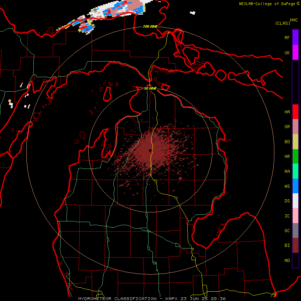Click the RF legend label
301x301 pixels.
(x=287, y=37)
